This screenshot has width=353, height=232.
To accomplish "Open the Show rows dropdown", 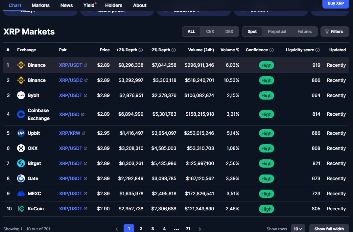I will point(298,229).
